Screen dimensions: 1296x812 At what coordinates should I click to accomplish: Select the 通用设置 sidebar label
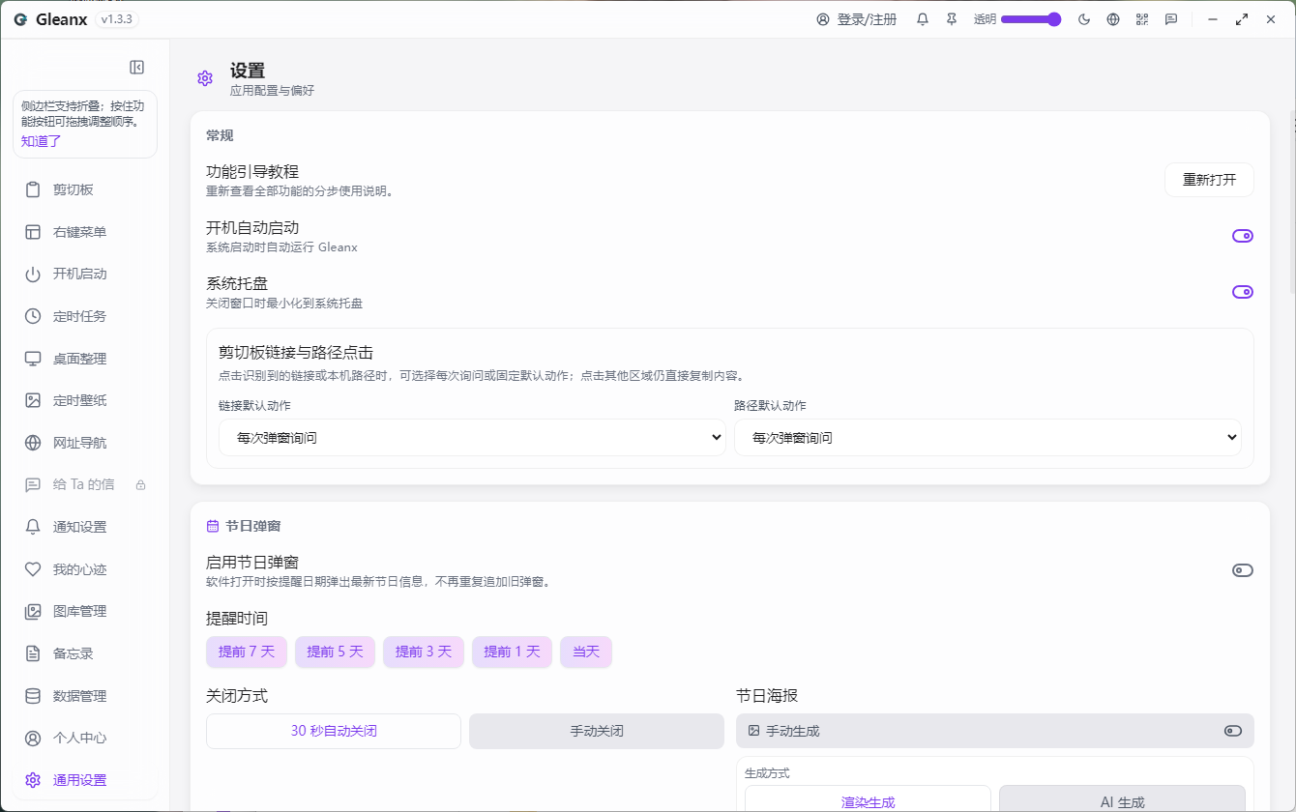[79, 780]
